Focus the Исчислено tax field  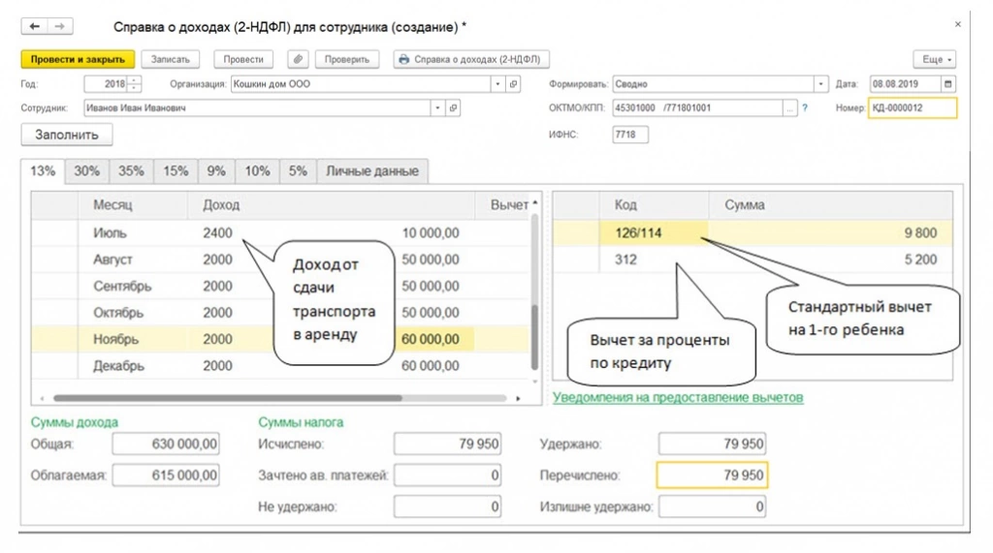point(447,445)
